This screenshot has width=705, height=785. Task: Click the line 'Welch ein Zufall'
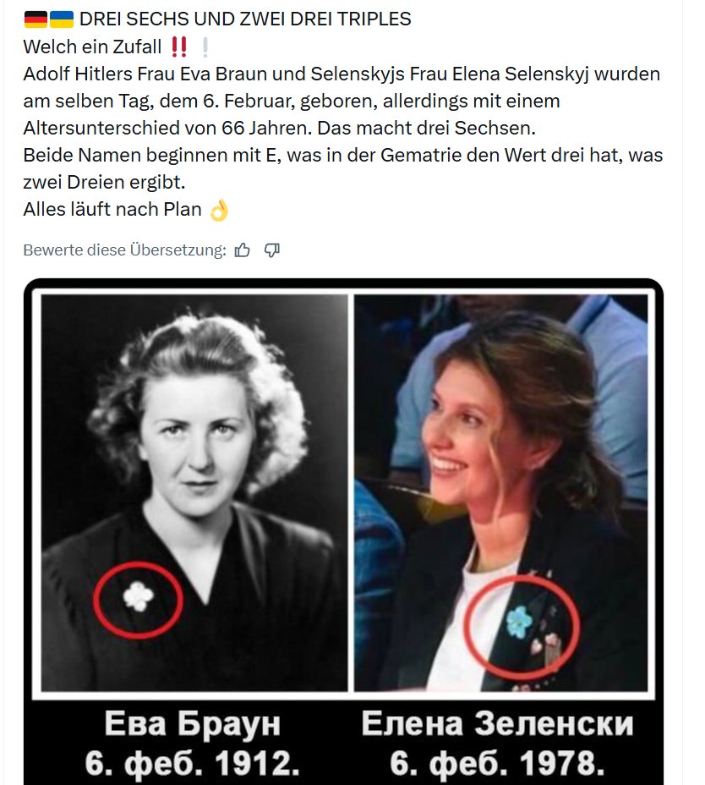tap(92, 47)
